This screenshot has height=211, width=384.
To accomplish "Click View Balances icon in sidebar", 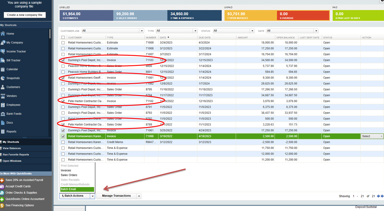I will (x=1, y=148).
